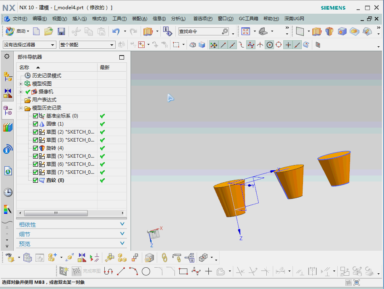The height and width of the screenshot is (289, 384).
Task: Toggle the 草图 (3) sketch checkbox
Action: (35, 140)
